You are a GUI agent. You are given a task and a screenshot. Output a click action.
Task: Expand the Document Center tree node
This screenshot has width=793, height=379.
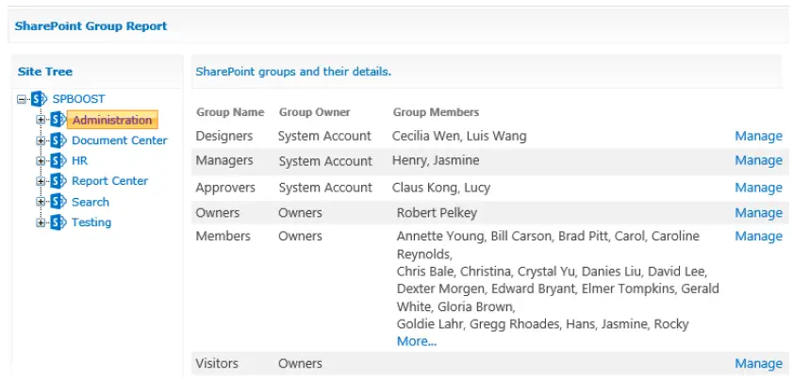[x=41, y=140]
